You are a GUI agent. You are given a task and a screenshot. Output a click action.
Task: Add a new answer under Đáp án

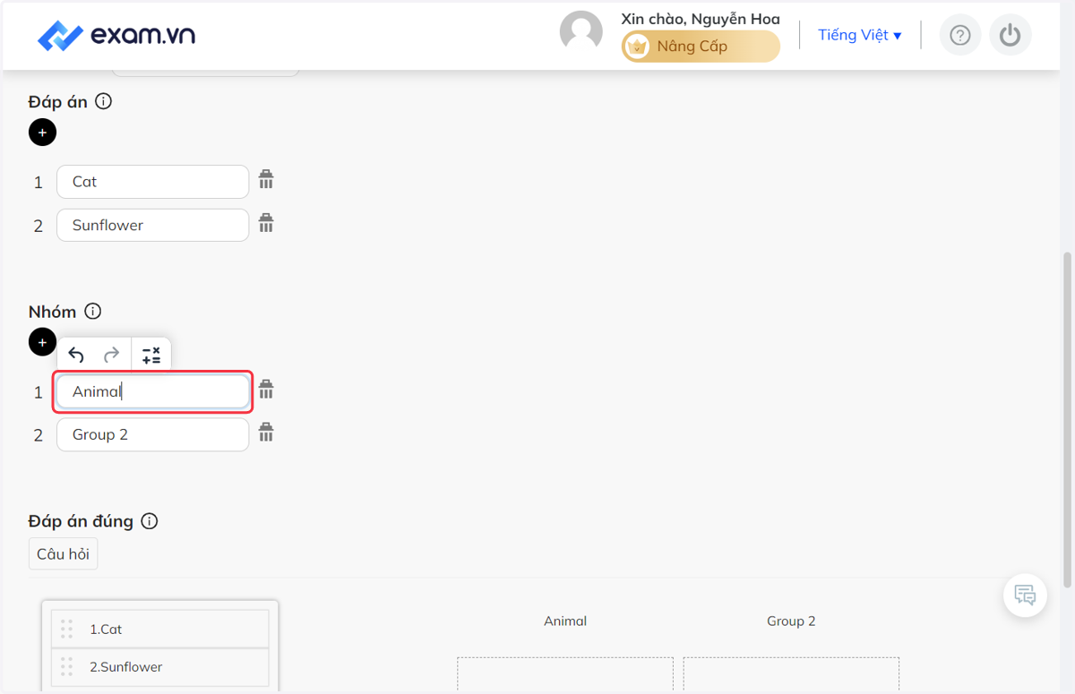tap(42, 133)
